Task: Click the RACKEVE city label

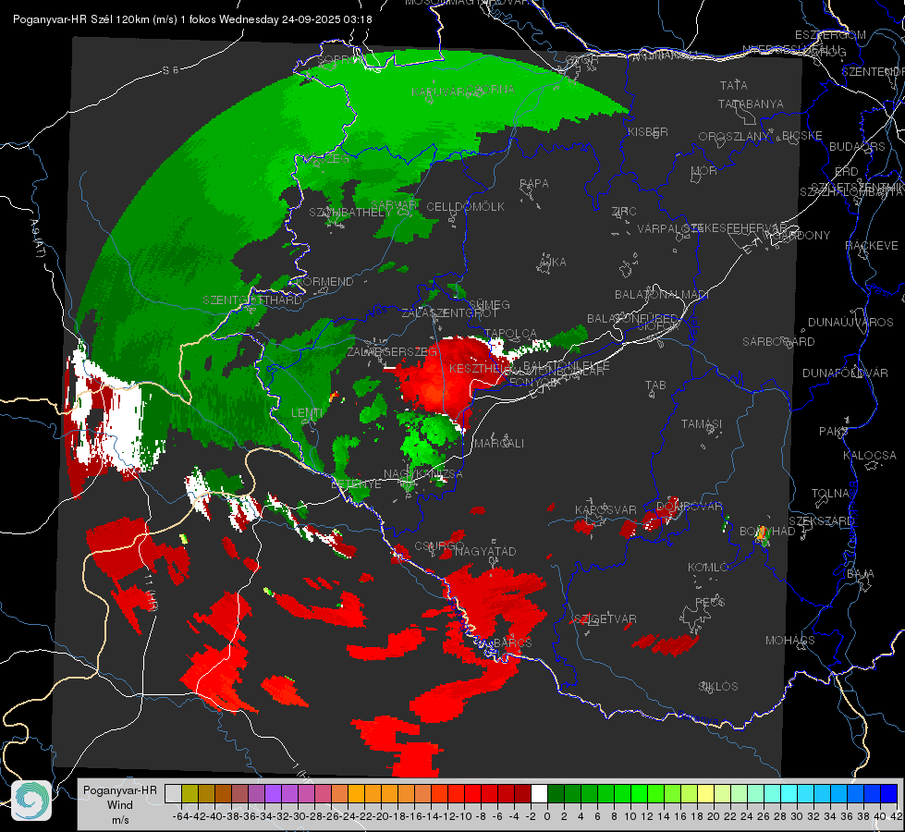Action: pos(872,246)
